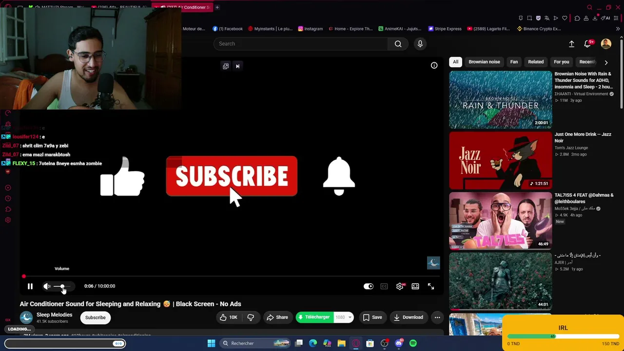Open the Windows Start menu
Image resolution: width=624 pixels, height=351 pixels.
point(211,343)
